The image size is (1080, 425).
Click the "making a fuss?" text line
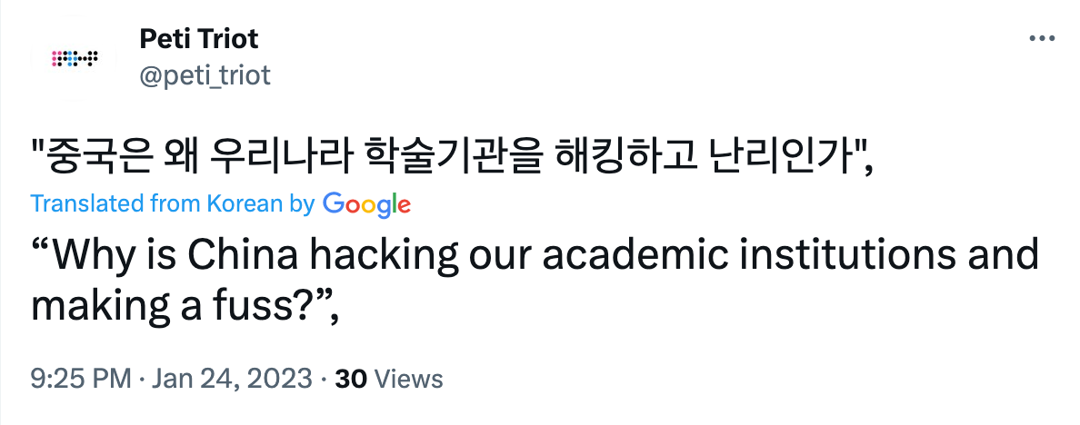(186, 308)
